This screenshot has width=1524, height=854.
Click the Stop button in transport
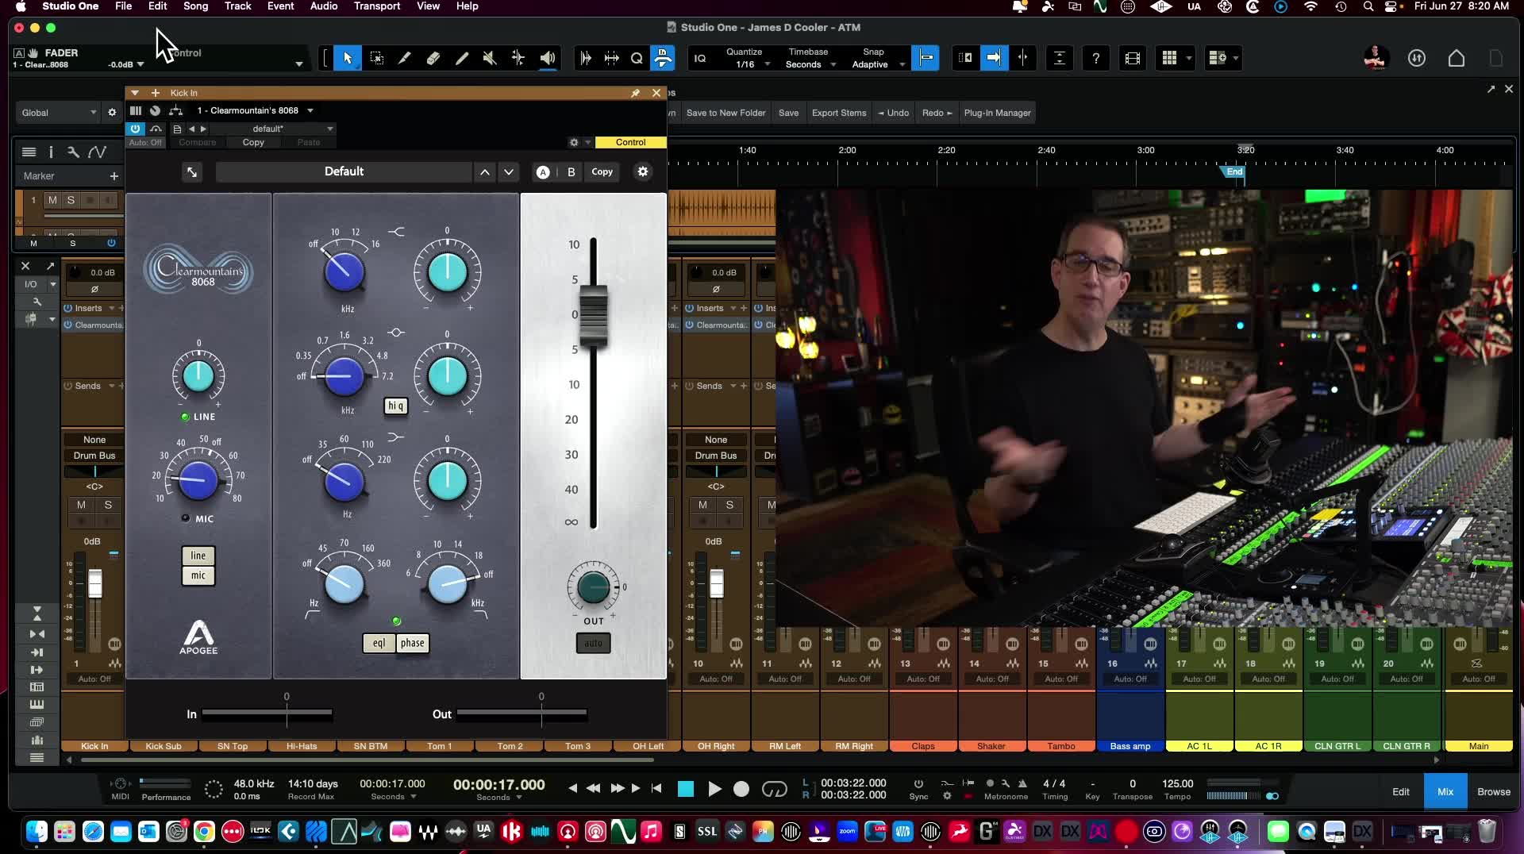(x=686, y=789)
